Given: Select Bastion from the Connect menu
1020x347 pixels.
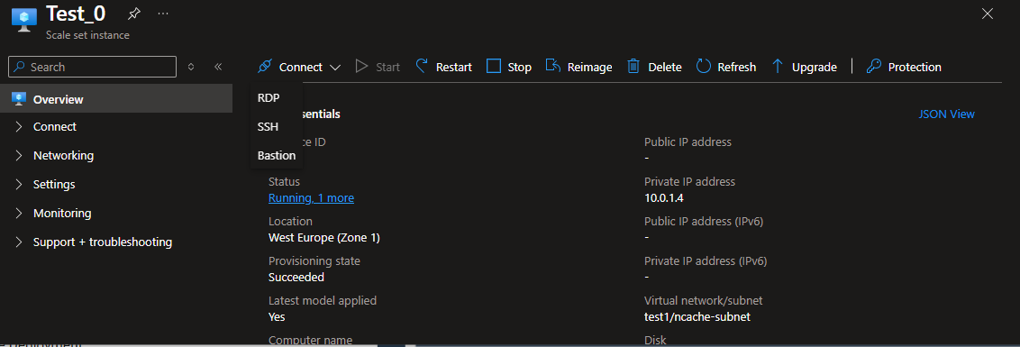Looking at the screenshot, I should coord(277,156).
